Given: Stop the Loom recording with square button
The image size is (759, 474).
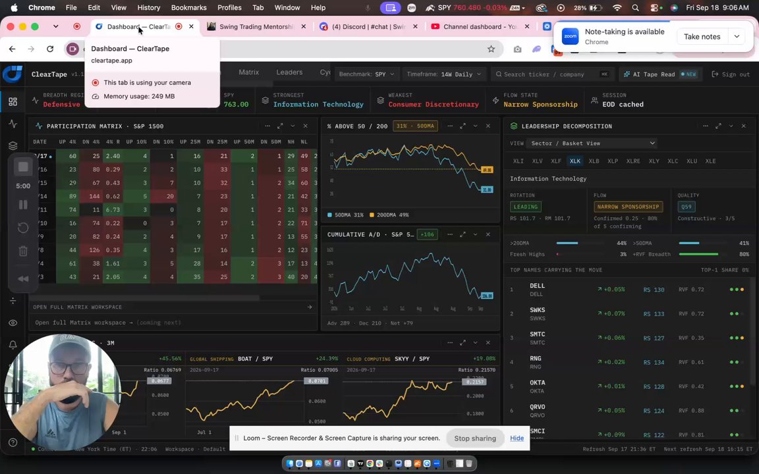Looking at the screenshot, I should 23,167.
